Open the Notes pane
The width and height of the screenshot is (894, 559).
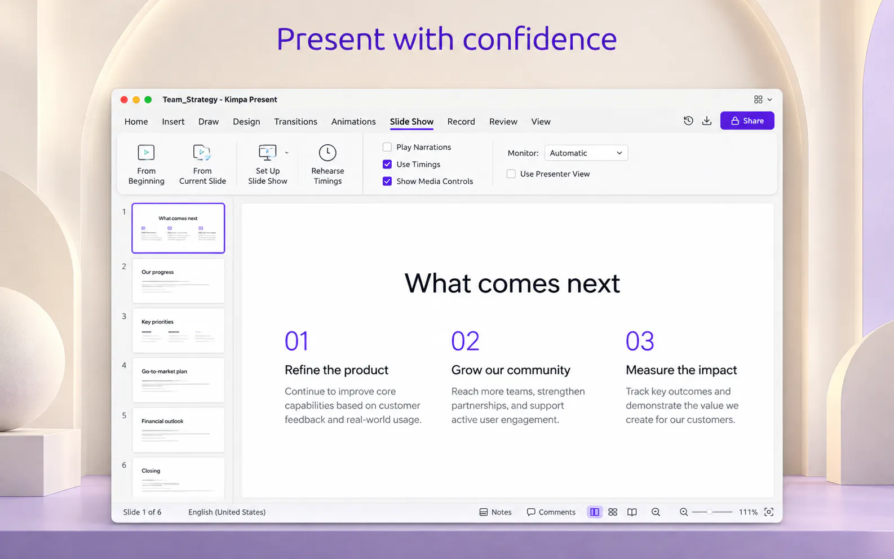(495, 512)
